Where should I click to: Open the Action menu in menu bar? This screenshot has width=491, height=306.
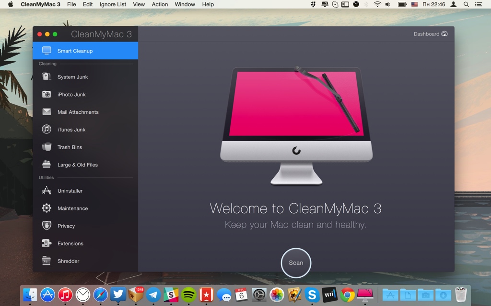point(160,4)
